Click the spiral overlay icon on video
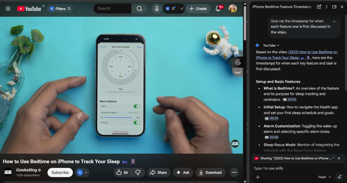The width and height of the screenshot is (347, 183). (x=238, y=62)
